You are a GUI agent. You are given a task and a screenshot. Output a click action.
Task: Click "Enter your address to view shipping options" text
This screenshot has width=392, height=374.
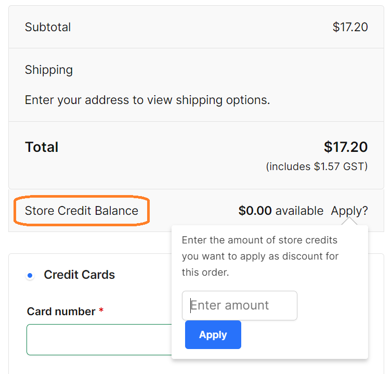147,100
